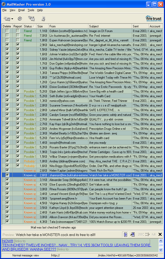165x259 pixels.
Task: Click 'Known sp' status for Elise Esposito row
Action: pyautogui.click(x=30, y=185)
